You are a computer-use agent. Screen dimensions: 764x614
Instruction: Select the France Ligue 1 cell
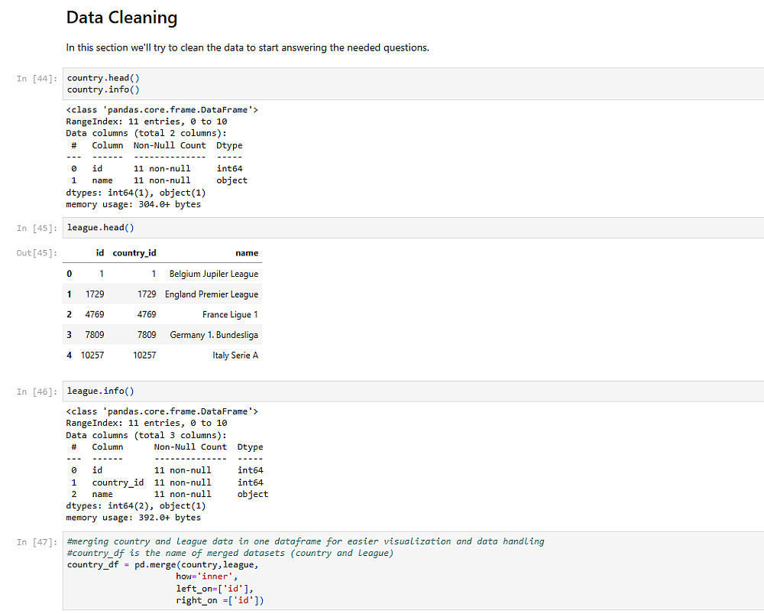(230, 314)
